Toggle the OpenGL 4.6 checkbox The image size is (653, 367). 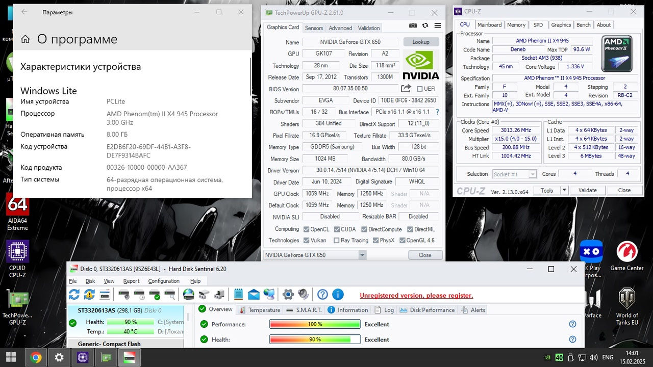[x=403, y=241]
